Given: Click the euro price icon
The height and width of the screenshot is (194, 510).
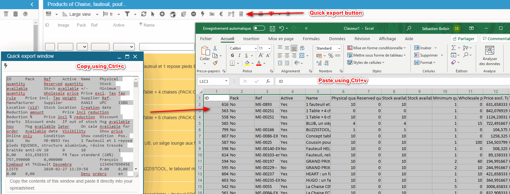Looking at the screenshot, I should pyautogui.click(x=221, y=14).
